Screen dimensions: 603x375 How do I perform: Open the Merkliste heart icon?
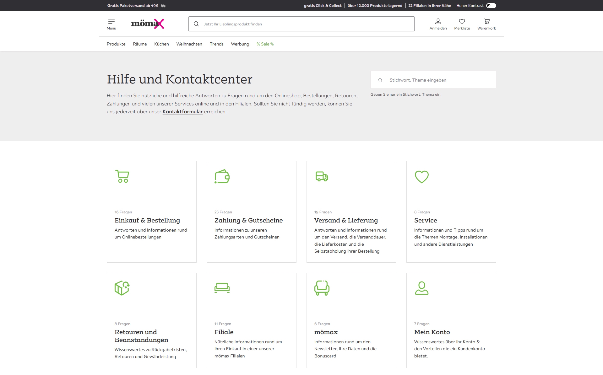(x=462, y=21)
